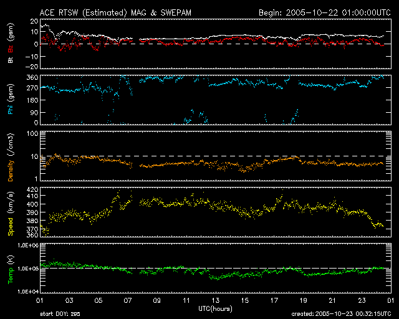The height and width of the screenshot is (319, 399).
Task: Click the "created: 2005-10-23 00:32:15UTC" footer text
Action: (x=341, y=314)
